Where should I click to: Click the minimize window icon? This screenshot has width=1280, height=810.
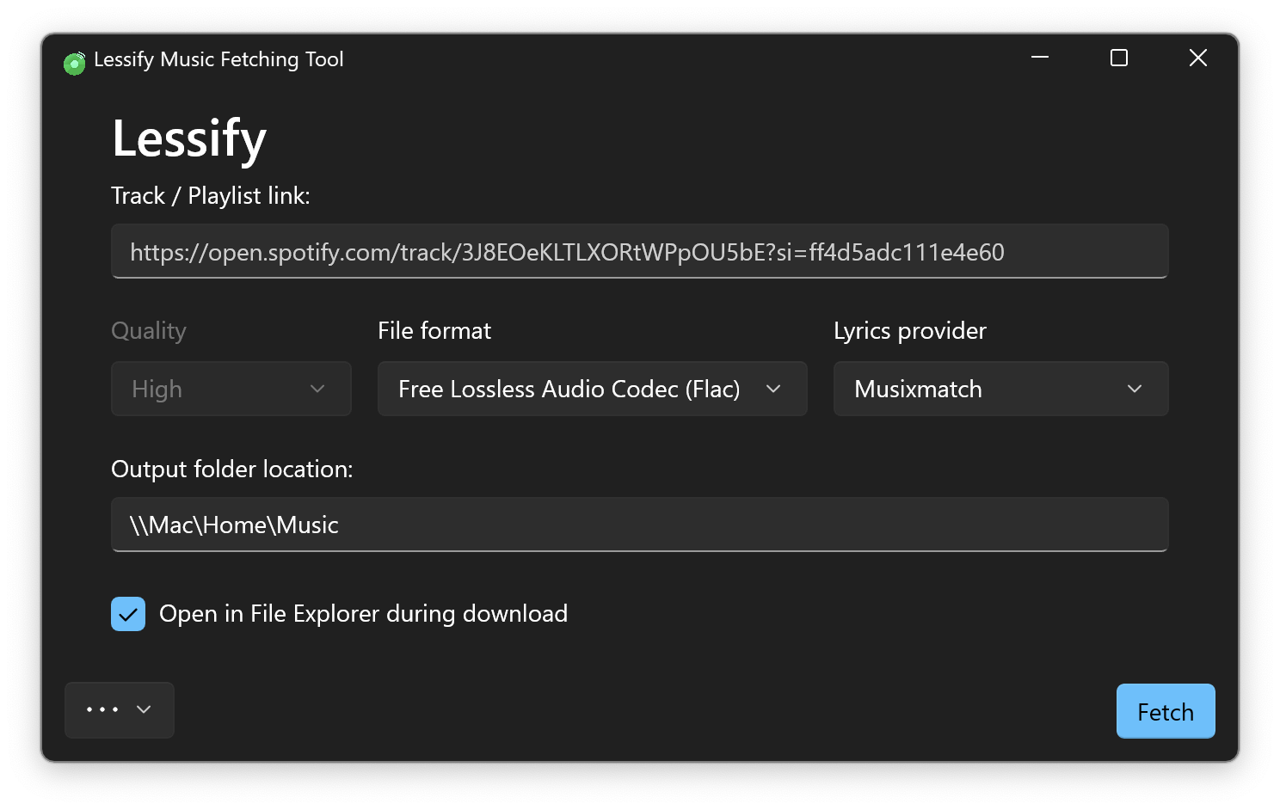tap(1039, 58)
